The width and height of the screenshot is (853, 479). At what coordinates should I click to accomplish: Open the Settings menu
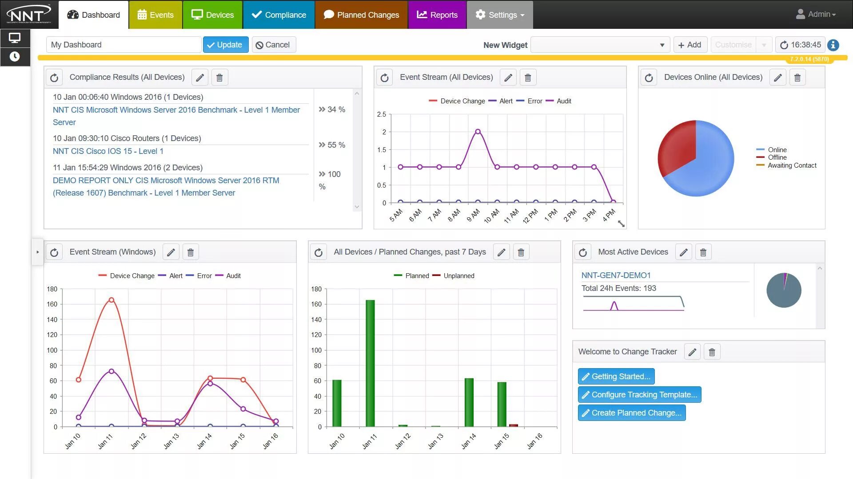point(500,15)
